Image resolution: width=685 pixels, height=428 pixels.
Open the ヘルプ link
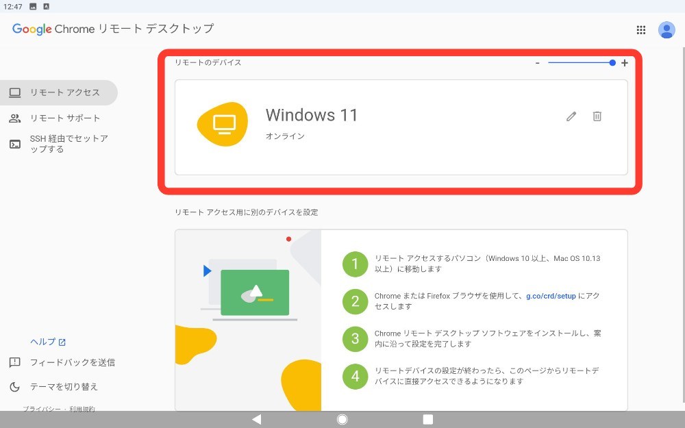coord(48,342)
